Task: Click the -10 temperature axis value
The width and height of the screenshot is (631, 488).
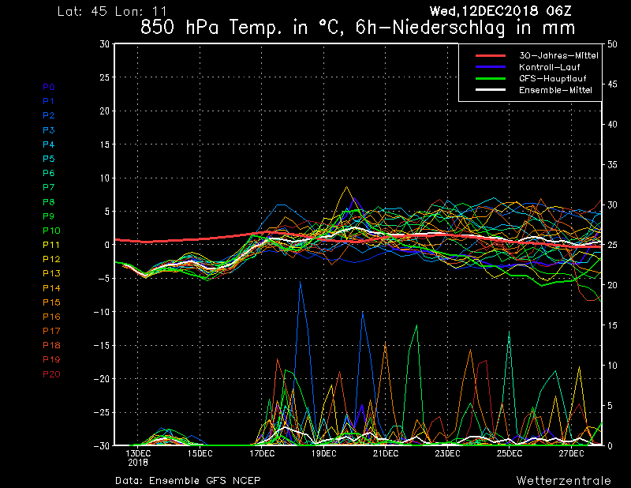Action: (x=102, y=312)
